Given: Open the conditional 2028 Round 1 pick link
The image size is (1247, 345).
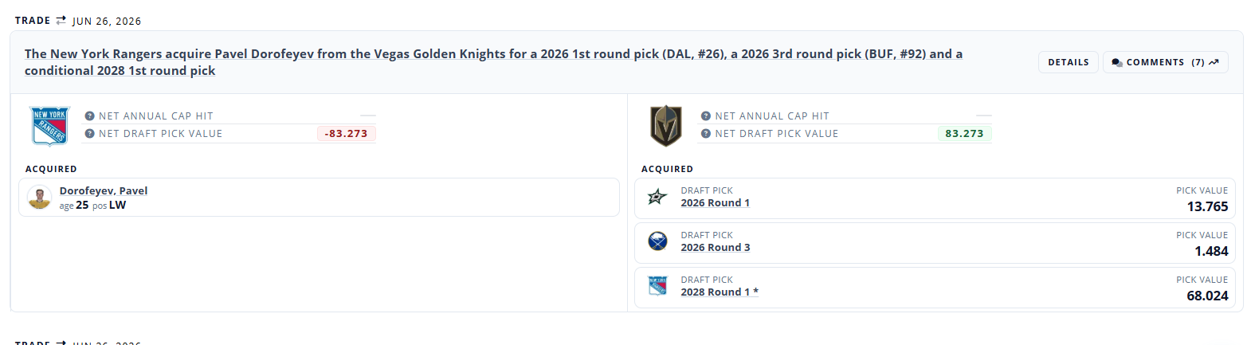Looking at the screenshot, I should click(720, 292).
